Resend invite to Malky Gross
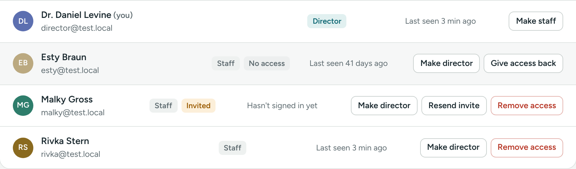This screenshot has width=576, height=169. coord(454,106)
